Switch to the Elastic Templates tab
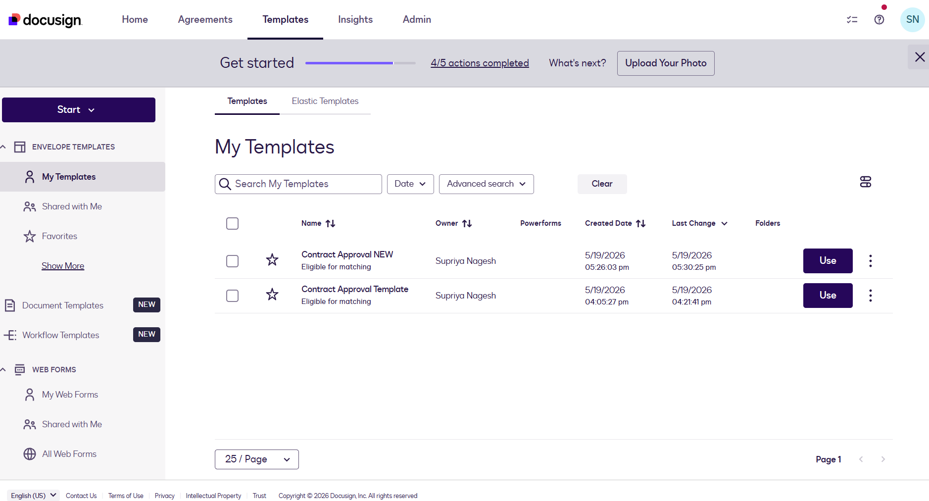The height and width of the screenshot is (501, 929). coord(325,101)
